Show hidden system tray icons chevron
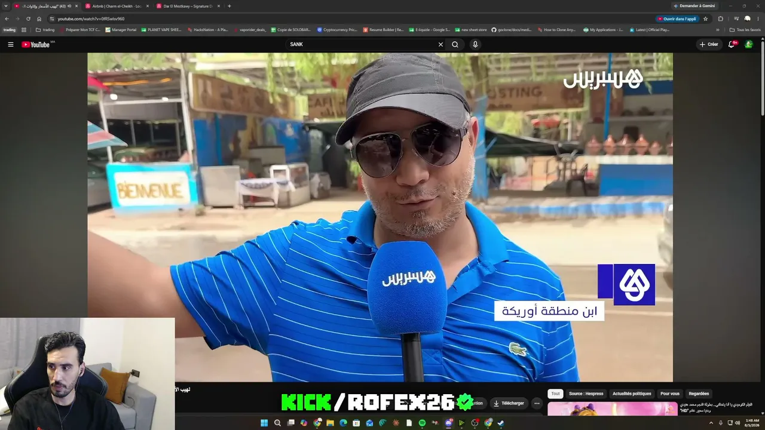Viewport: 765px width, 430px height. point(711,423)
